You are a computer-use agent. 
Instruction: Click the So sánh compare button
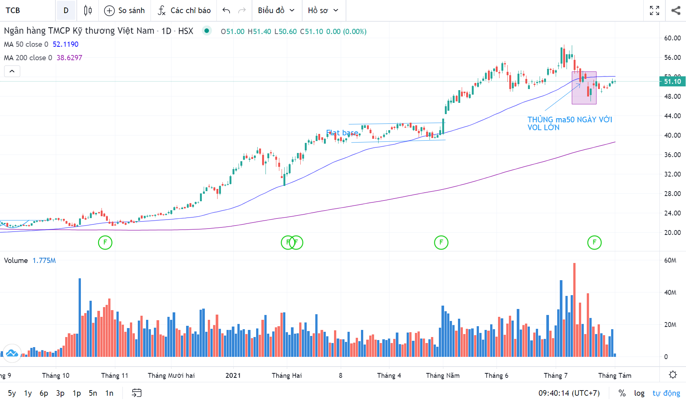coord(125,10)
